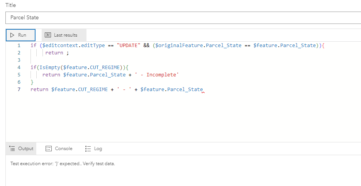The width and height of the screenshot is (361, 186).
Task: Click line number 4 in editor gutter
Action: click(x=19, y=68)
